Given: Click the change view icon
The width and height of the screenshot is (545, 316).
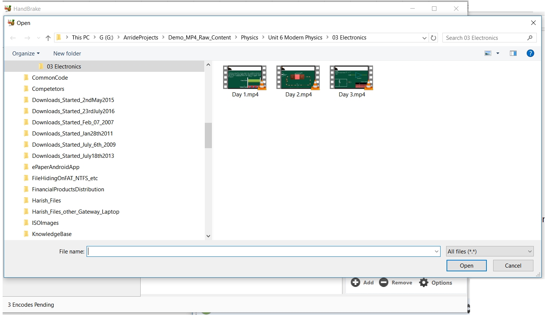Looking at the screenshot, I should (488, 53).
